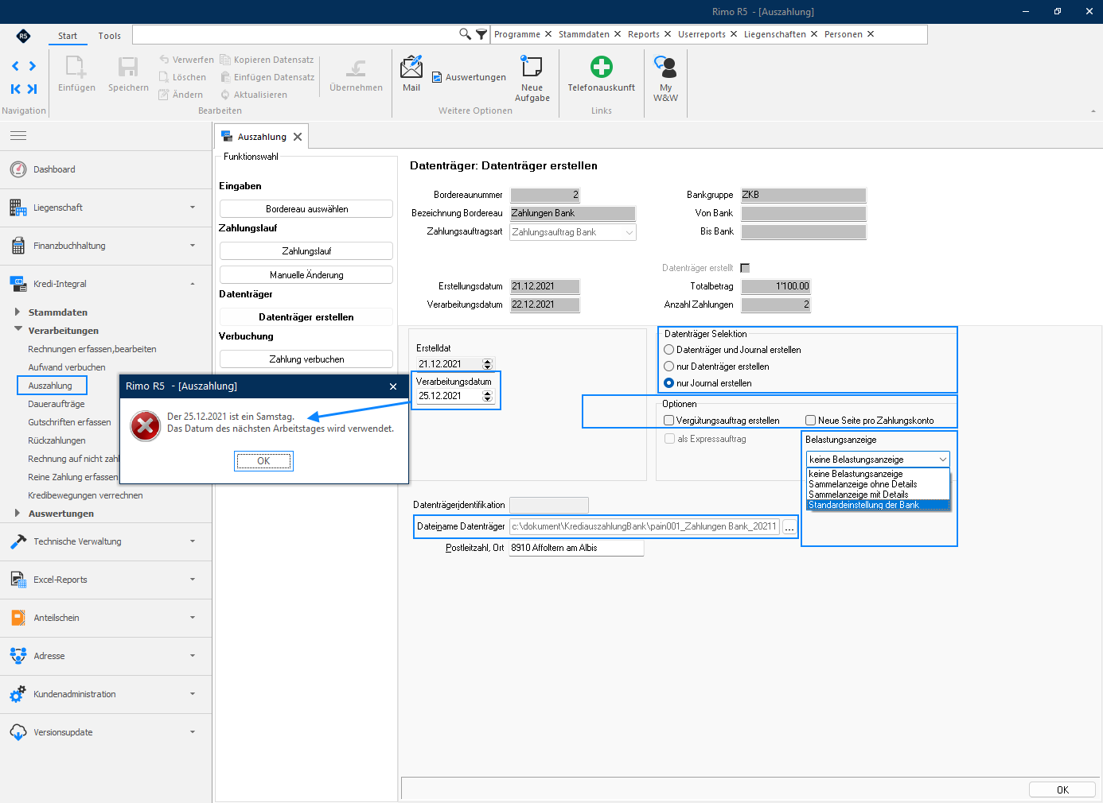Image resolution: width=1103 pixels, height=803 pixels.
Task: Open the Stammdaten tab at top
Action: (x=583, y=34)
